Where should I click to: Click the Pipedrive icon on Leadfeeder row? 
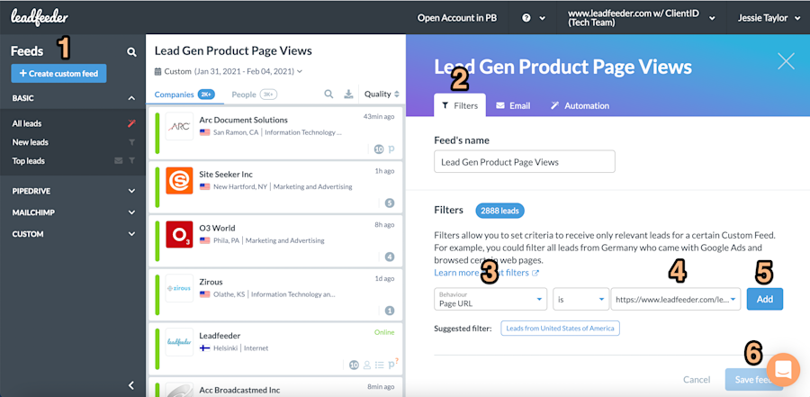393,365
